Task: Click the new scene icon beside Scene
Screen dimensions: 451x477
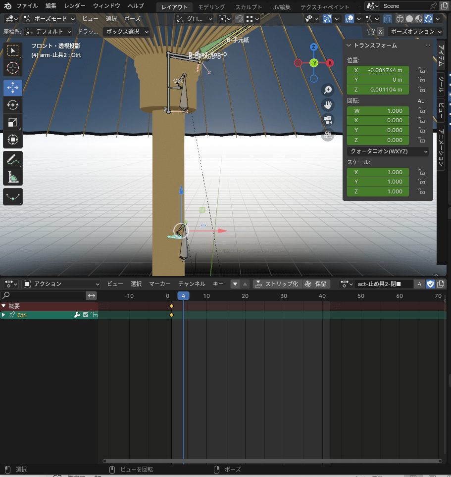Action: [444, 6]
